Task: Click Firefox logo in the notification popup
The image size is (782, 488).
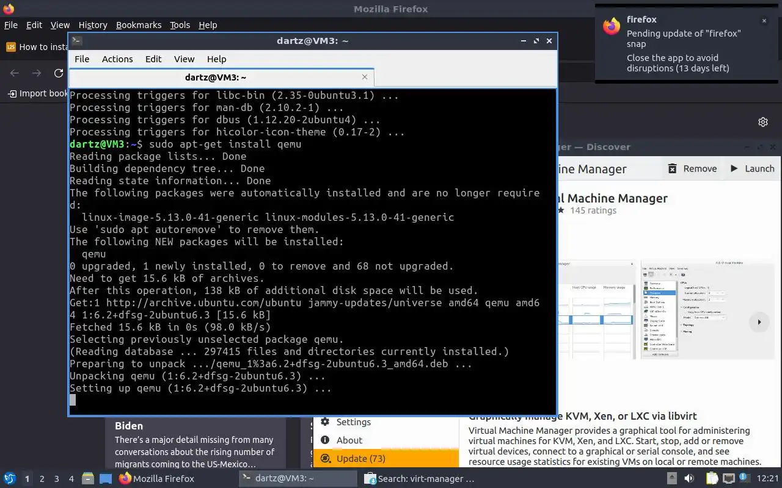Action: (612, 26)
